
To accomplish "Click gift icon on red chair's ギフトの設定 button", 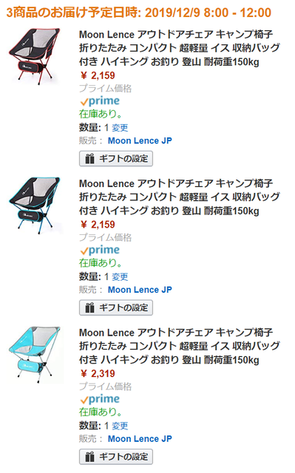I will [89, 159].
